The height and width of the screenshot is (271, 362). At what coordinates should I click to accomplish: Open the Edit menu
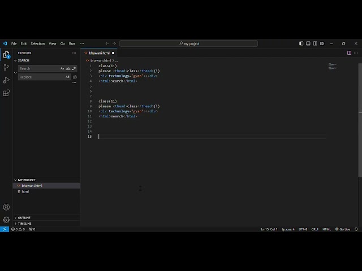coord(24,43)
